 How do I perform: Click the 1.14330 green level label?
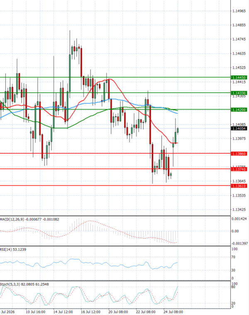point(239,93)
